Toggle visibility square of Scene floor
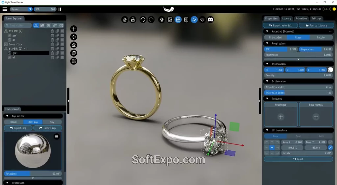 point(62,44)
